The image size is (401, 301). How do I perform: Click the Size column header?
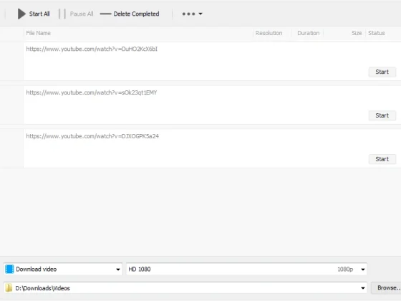(357, 33)
